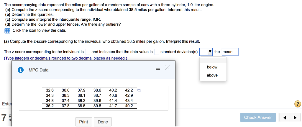This screenshot has height=127, width=302.
Task: Select table value 38.2
Action: pyautogui.click(x=82, y=100)
